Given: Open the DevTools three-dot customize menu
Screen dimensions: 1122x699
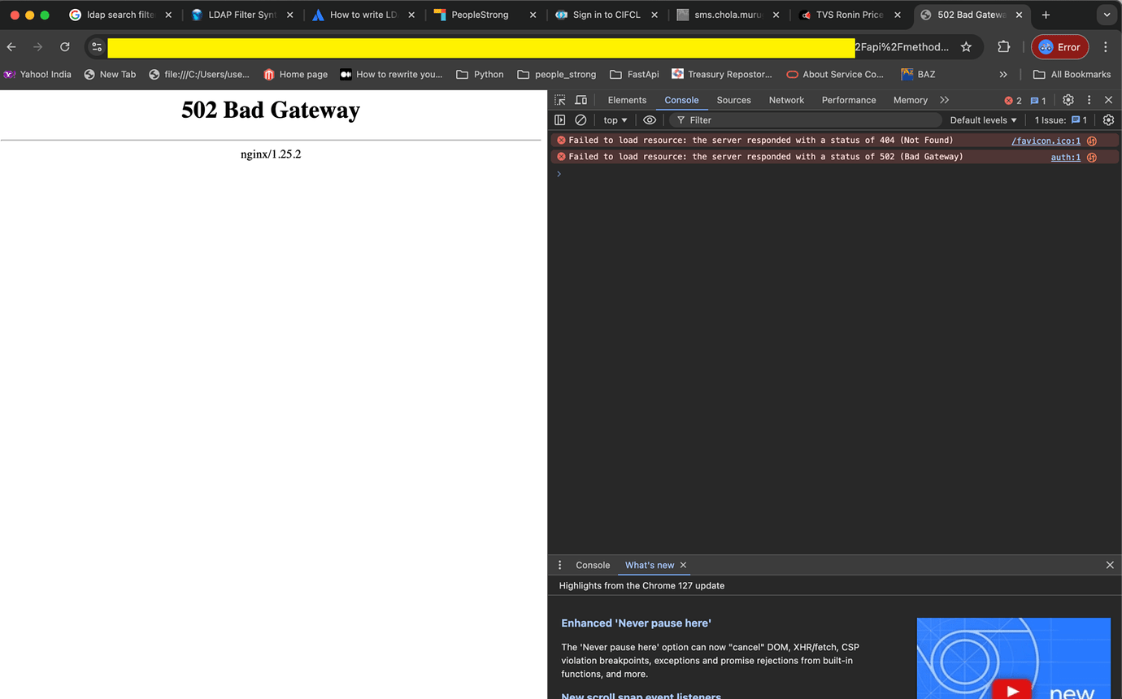Looking at the screenshot, I should 1089,99.
